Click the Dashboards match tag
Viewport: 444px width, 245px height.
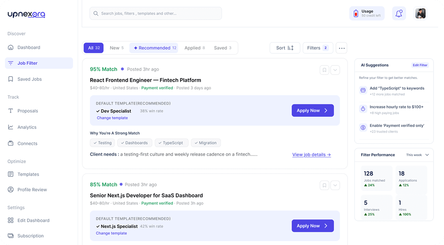point(135,143)
